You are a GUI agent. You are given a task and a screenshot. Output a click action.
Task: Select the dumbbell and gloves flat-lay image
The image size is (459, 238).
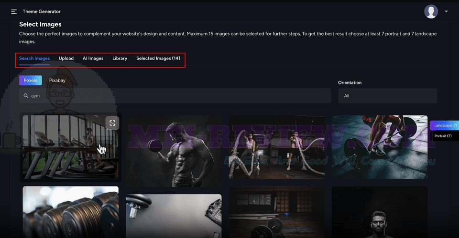pyautogui.click(x=174, y=216)
